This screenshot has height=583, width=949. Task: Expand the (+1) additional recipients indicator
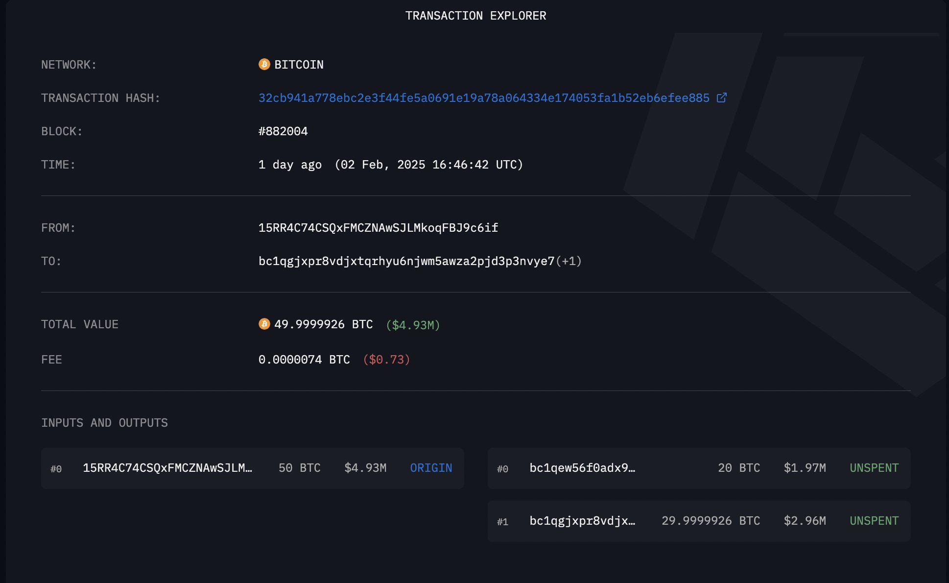click(569, 261)
